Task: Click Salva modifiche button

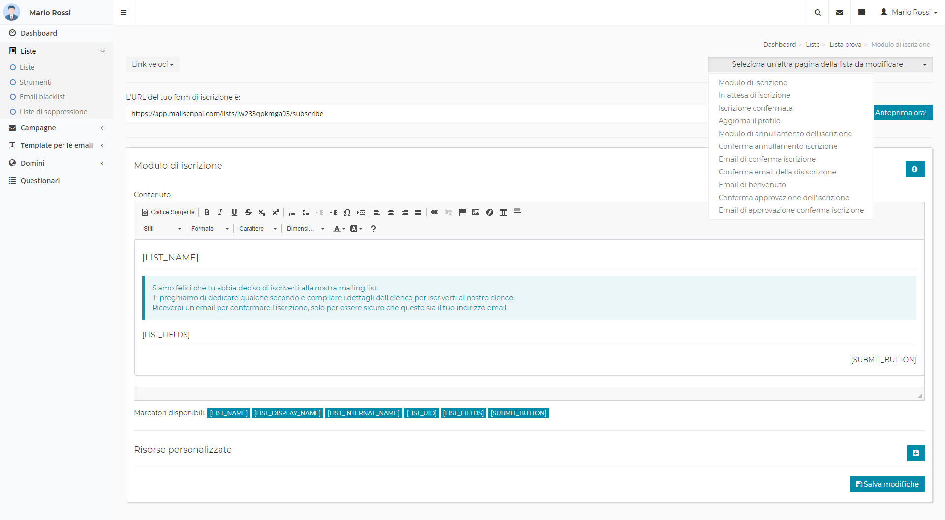Action: (x=887, y=484)
